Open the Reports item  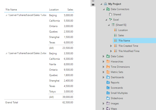(115, 82)
